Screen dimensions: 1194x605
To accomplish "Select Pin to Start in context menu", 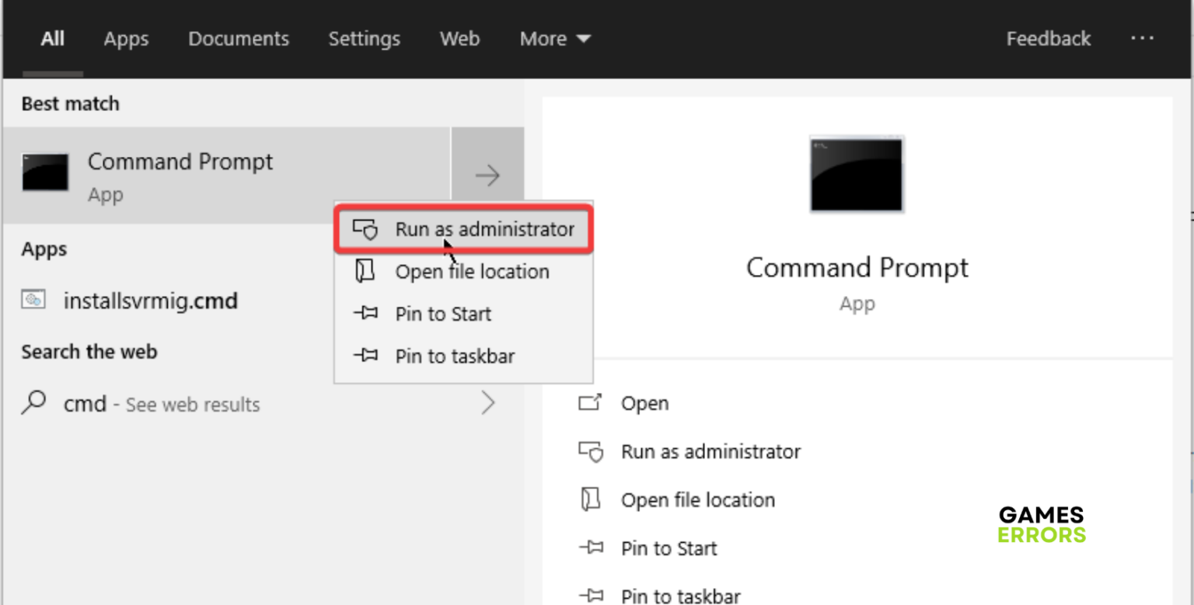I will pyautogui.click(x=443, y=315).
